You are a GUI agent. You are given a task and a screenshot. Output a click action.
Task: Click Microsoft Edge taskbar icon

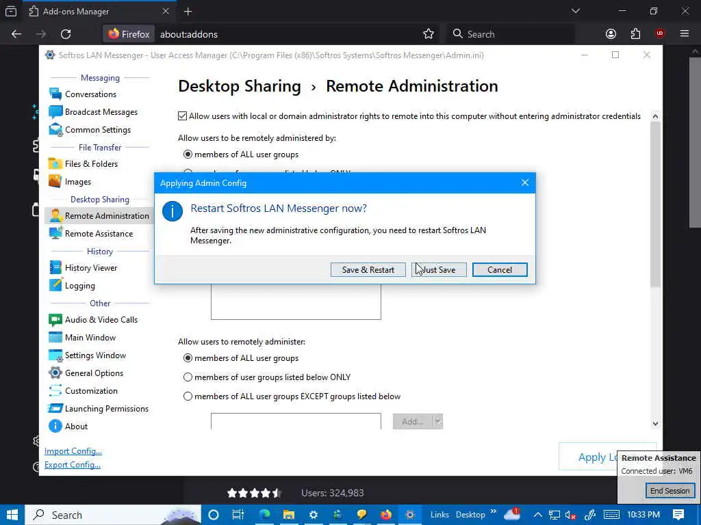point(264,515)
